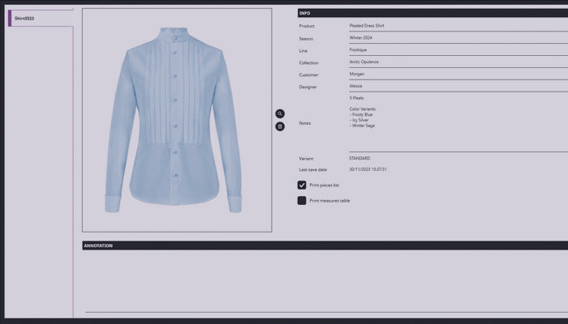The height and width of the screenshot is (324, 568).
Task: Click the Last save date value
Action: point(368,169)
